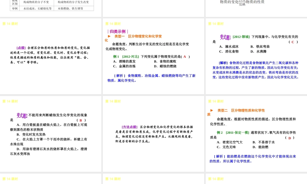The image size is (307, 184).
Task: Select option B. 不易溶于水
Action: [x=263, y=142]
